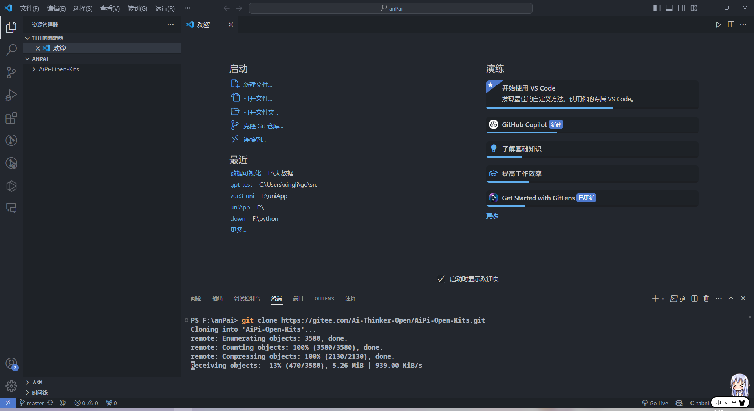Open the Manage gear icon
The image size is (754, 411).
(x=11, y=386)
